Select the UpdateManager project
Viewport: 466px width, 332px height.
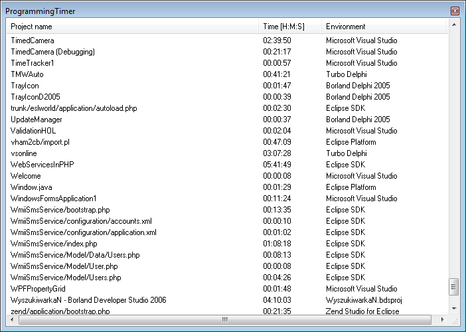(227, 120)
